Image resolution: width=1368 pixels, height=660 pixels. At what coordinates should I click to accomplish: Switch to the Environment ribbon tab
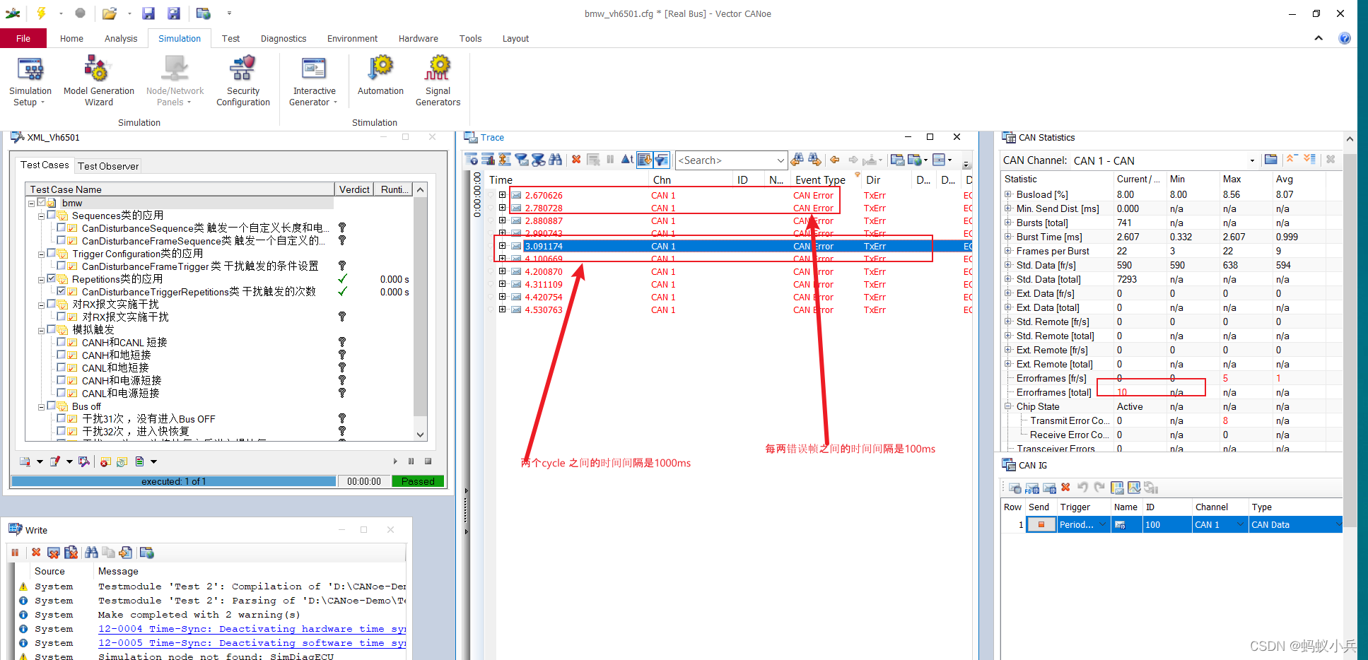point(352,38)
